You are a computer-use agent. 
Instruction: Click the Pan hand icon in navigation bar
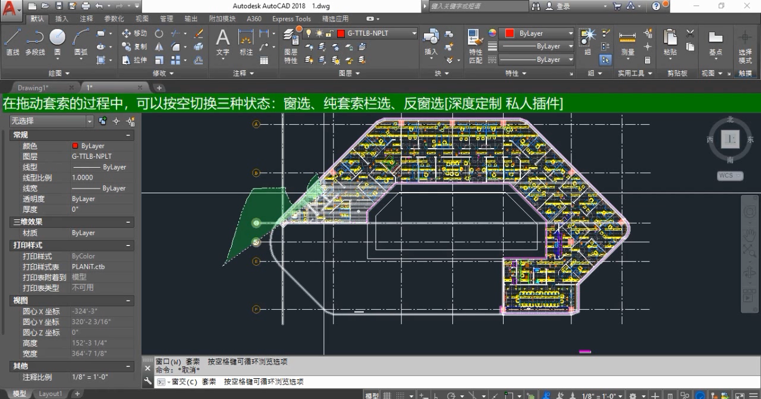coord(750,235)
